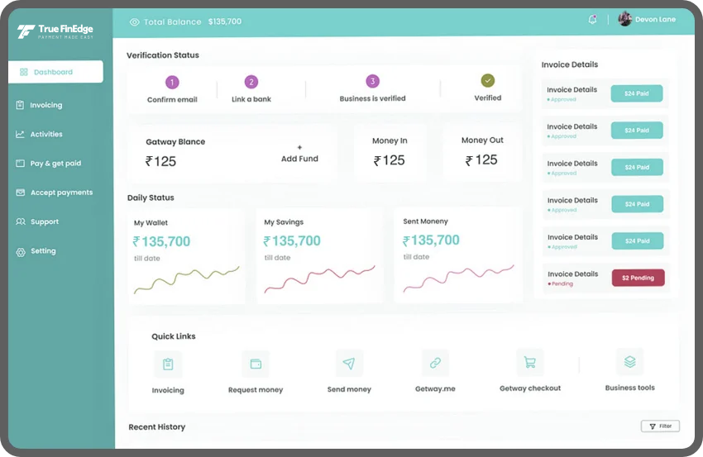The width and height of the screenshot is (703, 457).
Task: Open the Request money wallet icon
Action: [256, 364]
